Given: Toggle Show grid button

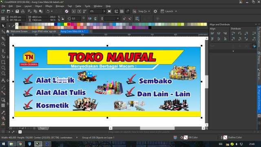Looking at the screenshot, I should coord(122,11).
